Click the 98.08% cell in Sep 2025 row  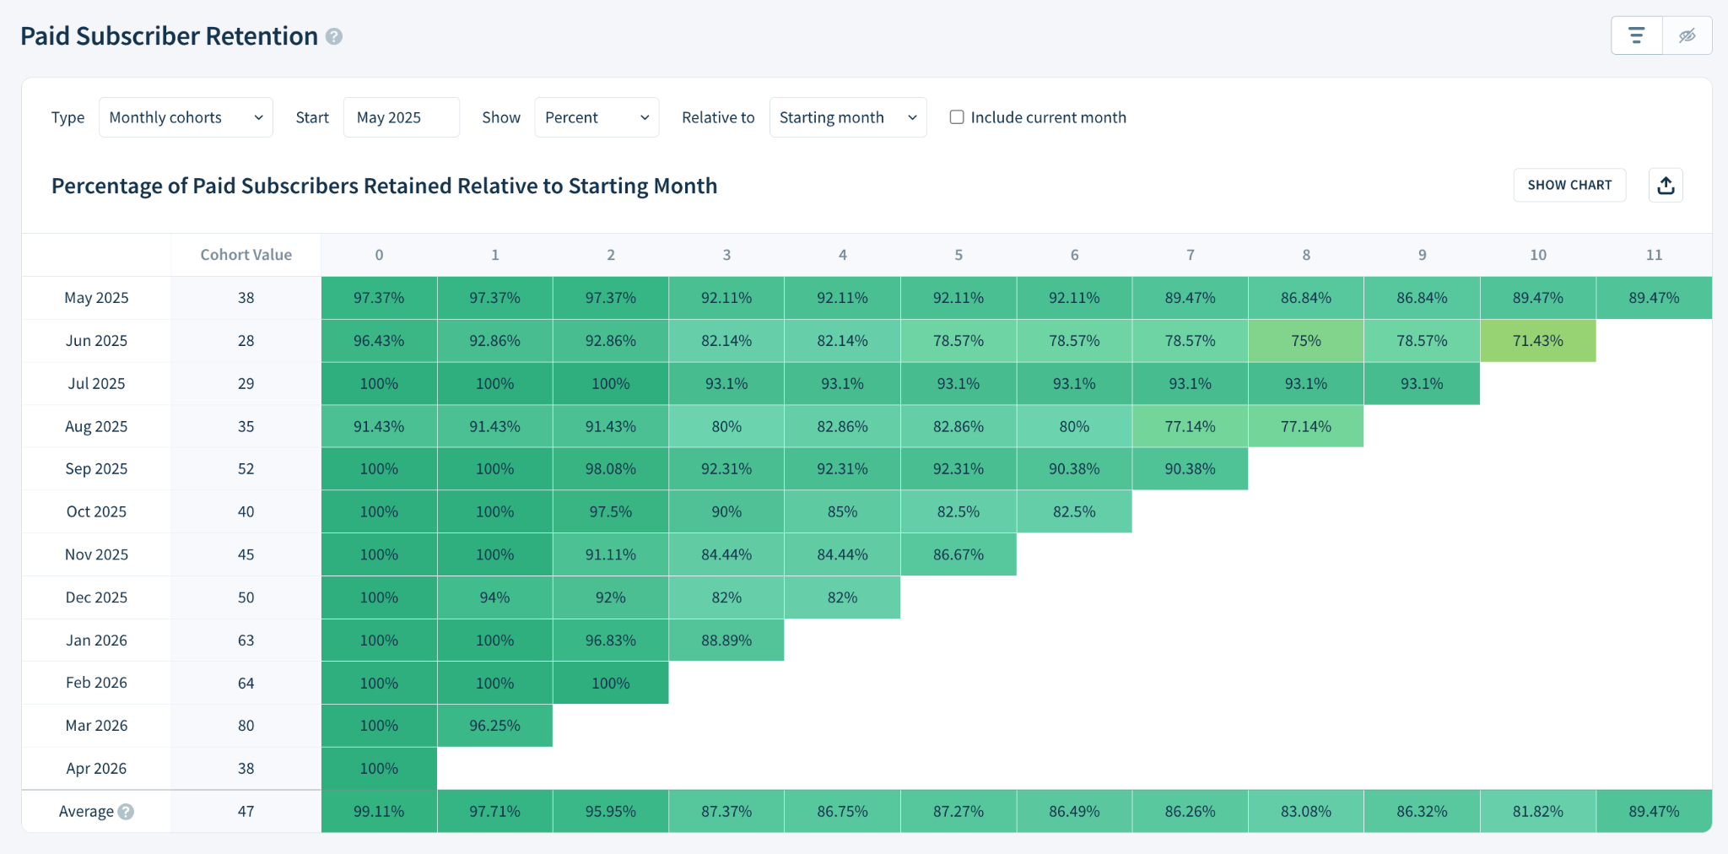(611, 469)
